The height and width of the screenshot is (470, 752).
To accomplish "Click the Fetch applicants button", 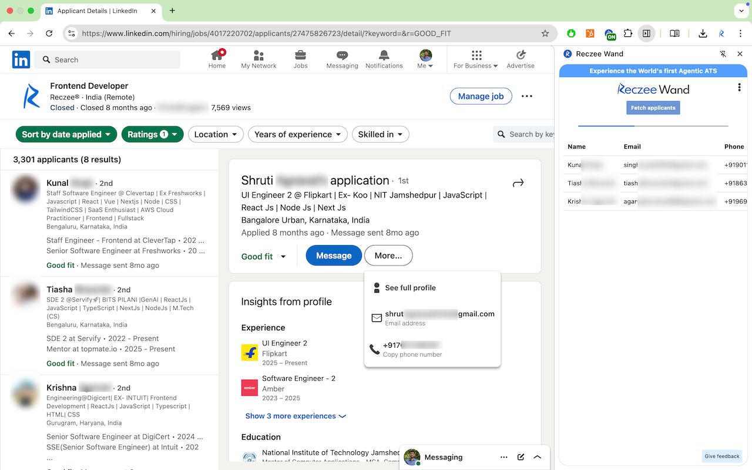I will 653,108.
